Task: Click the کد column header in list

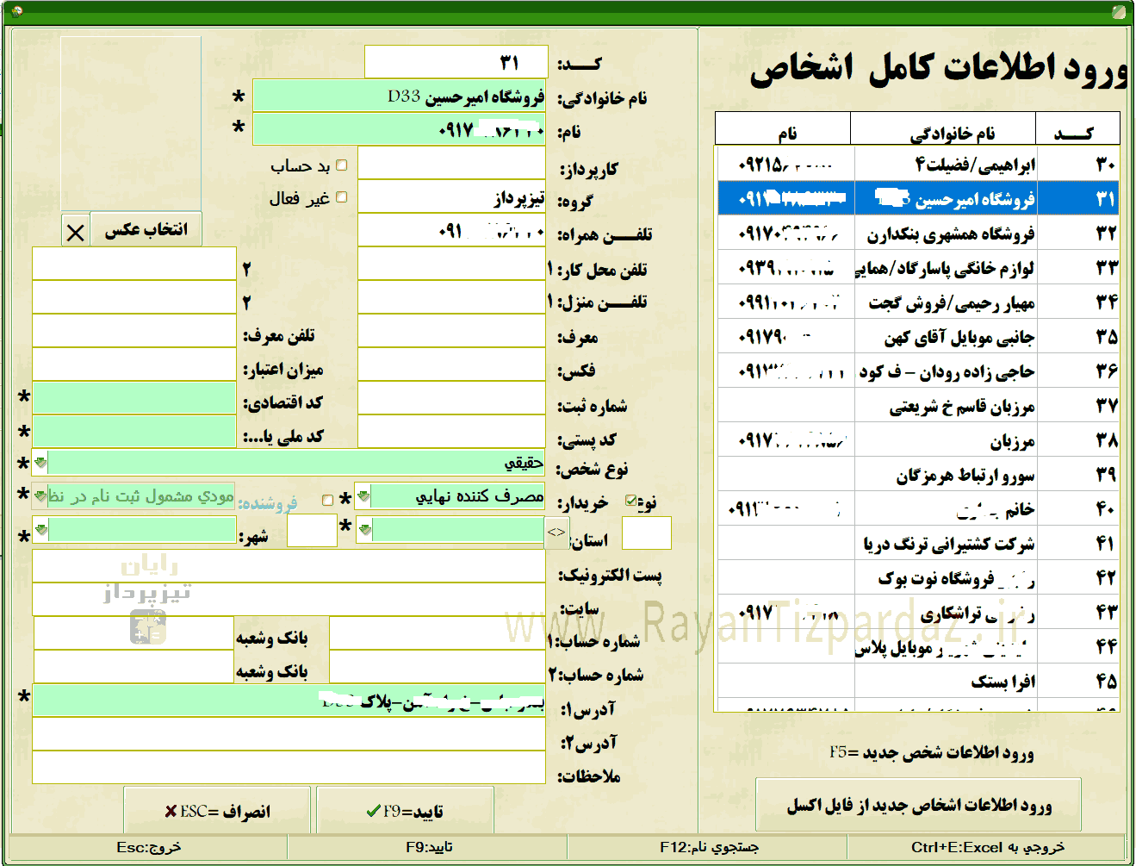Action: (x=1077, y=129)
